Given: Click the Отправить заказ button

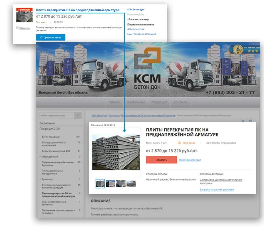Looking at the screenshot, I should (51, 37).
